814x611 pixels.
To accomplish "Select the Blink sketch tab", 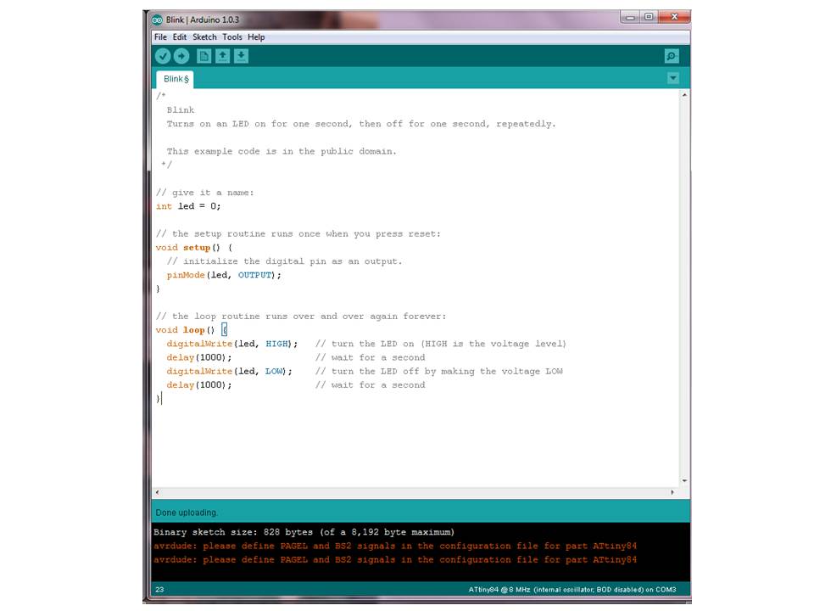I will point(175,78).
